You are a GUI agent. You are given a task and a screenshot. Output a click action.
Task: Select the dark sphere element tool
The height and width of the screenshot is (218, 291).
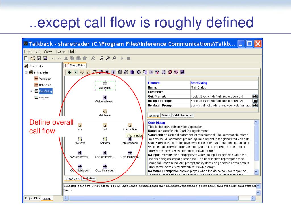(132, 72)
